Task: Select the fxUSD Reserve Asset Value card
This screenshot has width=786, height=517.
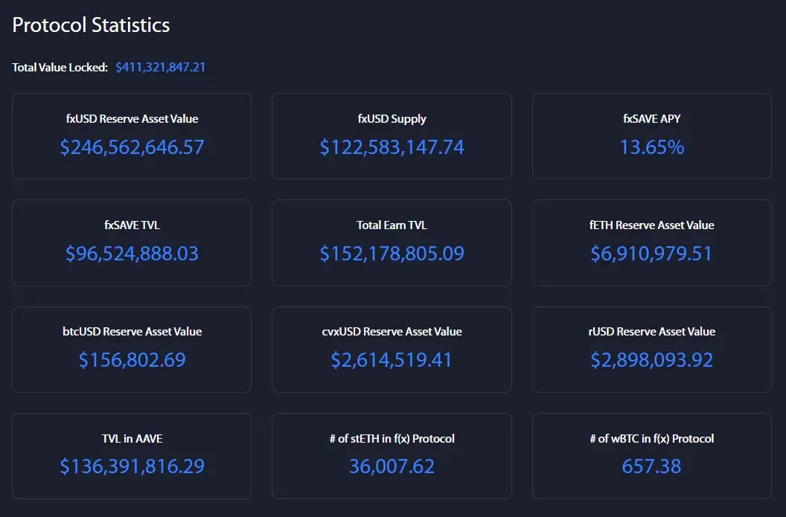Action: [x=132, y=136]
